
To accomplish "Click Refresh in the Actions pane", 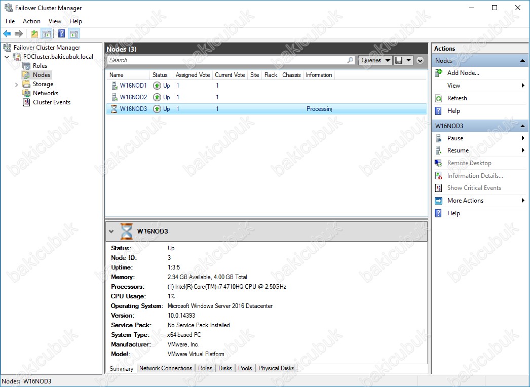I will point(457,98).
